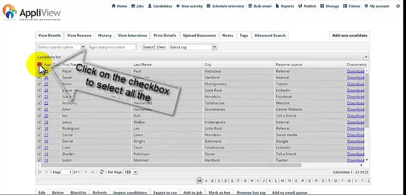
Task: Open the Select tag dropdown
Action: 193,47
